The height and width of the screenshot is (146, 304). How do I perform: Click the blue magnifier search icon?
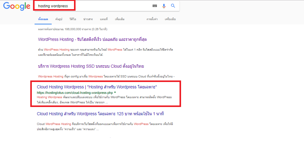click(173, 6)
